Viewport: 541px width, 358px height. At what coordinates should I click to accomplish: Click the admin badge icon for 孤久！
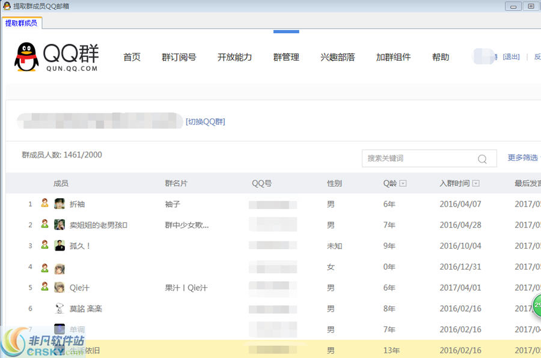point(44,244)
